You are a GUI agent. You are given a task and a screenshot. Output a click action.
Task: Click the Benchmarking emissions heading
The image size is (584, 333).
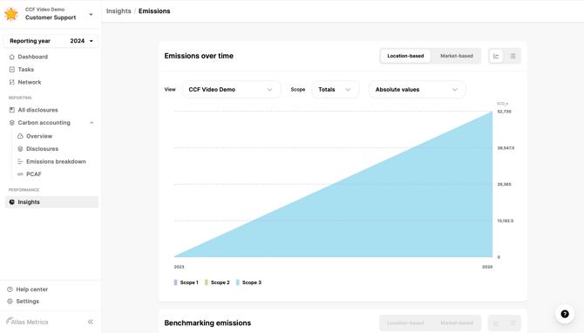coord(207,323)
